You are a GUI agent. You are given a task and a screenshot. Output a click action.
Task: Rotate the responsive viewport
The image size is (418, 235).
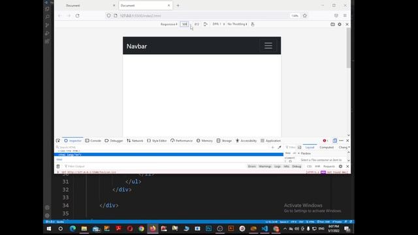coord(205,24)
